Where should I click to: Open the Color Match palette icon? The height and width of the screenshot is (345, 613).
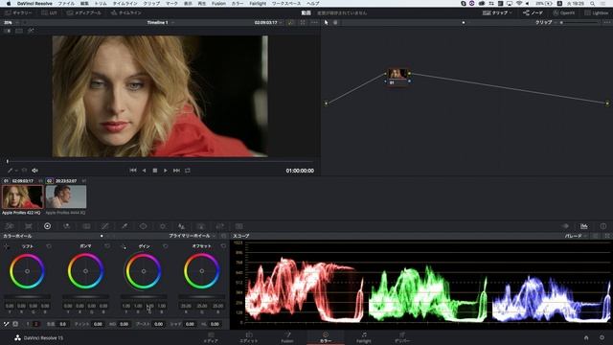click(x=29, y=226)
